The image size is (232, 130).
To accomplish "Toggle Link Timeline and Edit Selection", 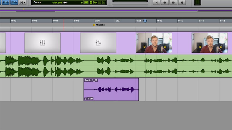I will pos(5,2).
